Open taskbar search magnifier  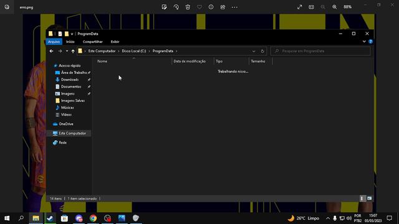click(21, 218)
